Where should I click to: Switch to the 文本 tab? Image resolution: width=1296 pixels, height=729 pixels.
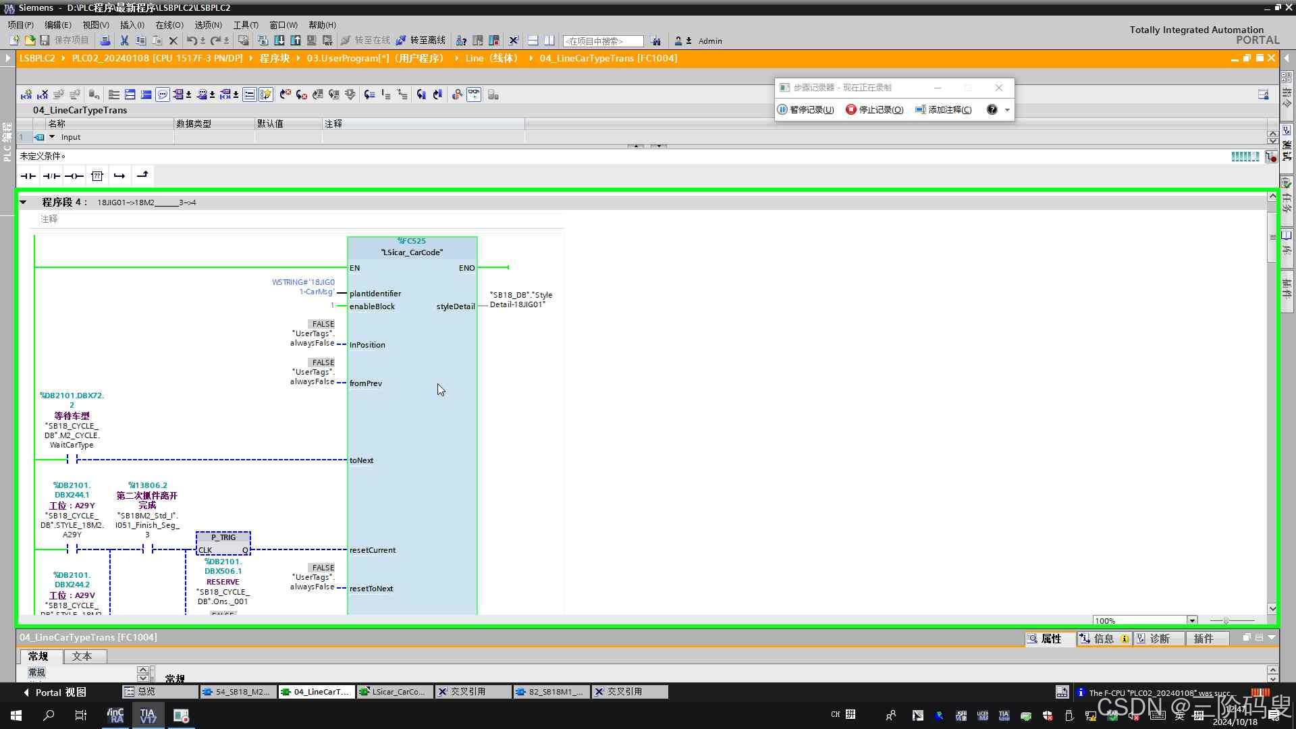click(82, 656)
